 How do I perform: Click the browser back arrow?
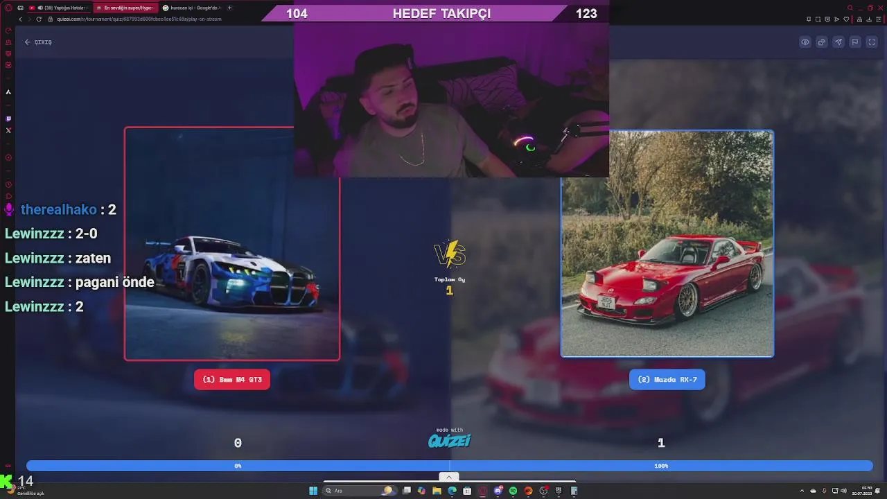[x=20, y=19]
